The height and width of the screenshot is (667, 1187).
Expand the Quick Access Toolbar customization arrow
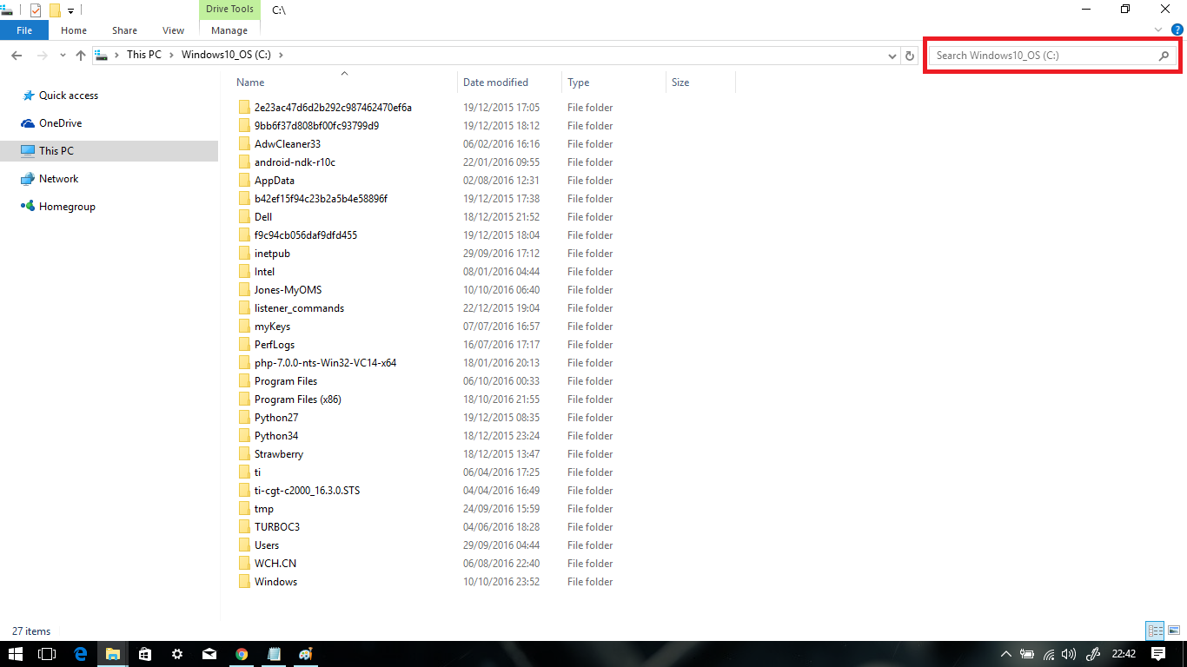coord(70,10)
